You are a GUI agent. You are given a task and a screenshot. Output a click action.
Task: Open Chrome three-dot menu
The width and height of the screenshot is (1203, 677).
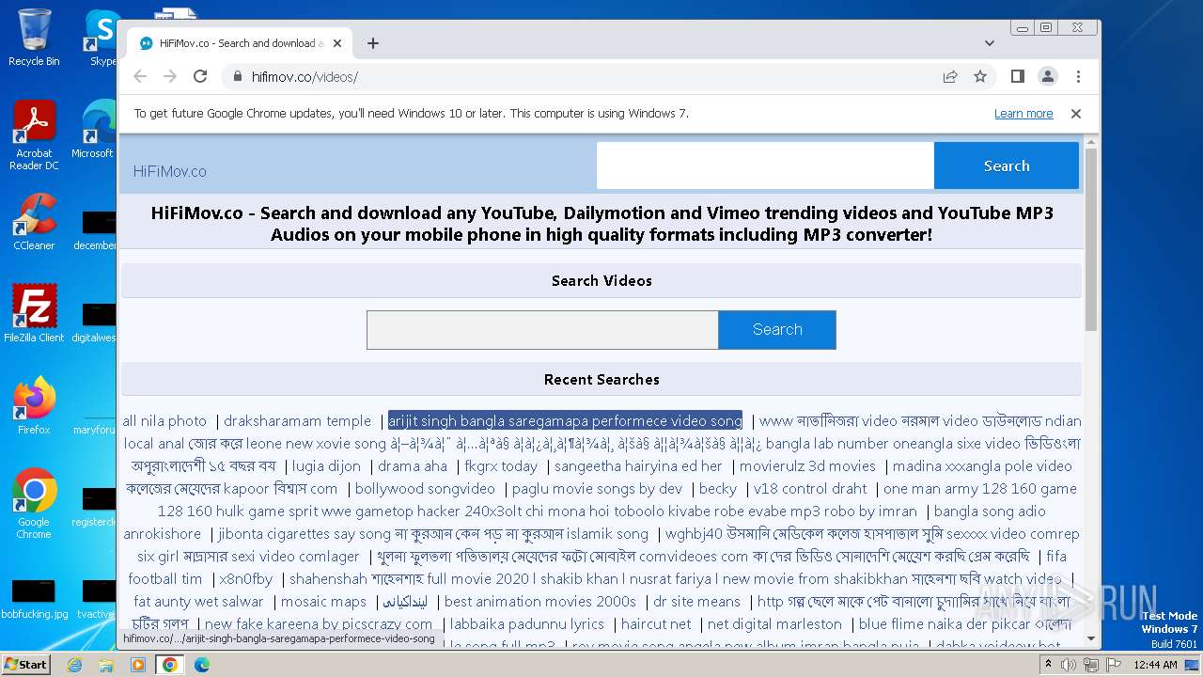click(x=1078, y=76)
